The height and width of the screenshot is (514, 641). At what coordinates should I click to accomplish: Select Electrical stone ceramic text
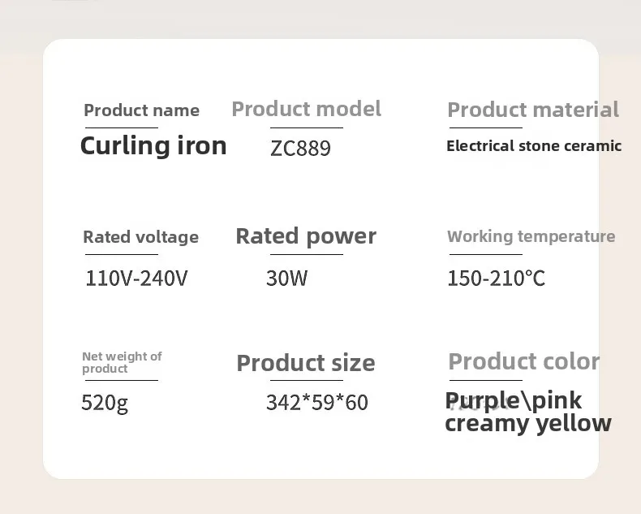pyautogui.click(x=533, y=146)
